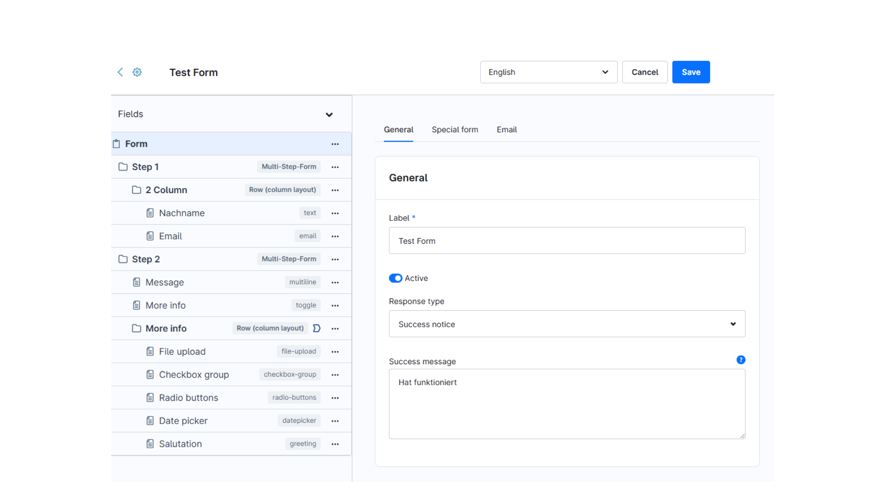Select the Salutation field
886x498 pixels.
(x=231, y=444)
